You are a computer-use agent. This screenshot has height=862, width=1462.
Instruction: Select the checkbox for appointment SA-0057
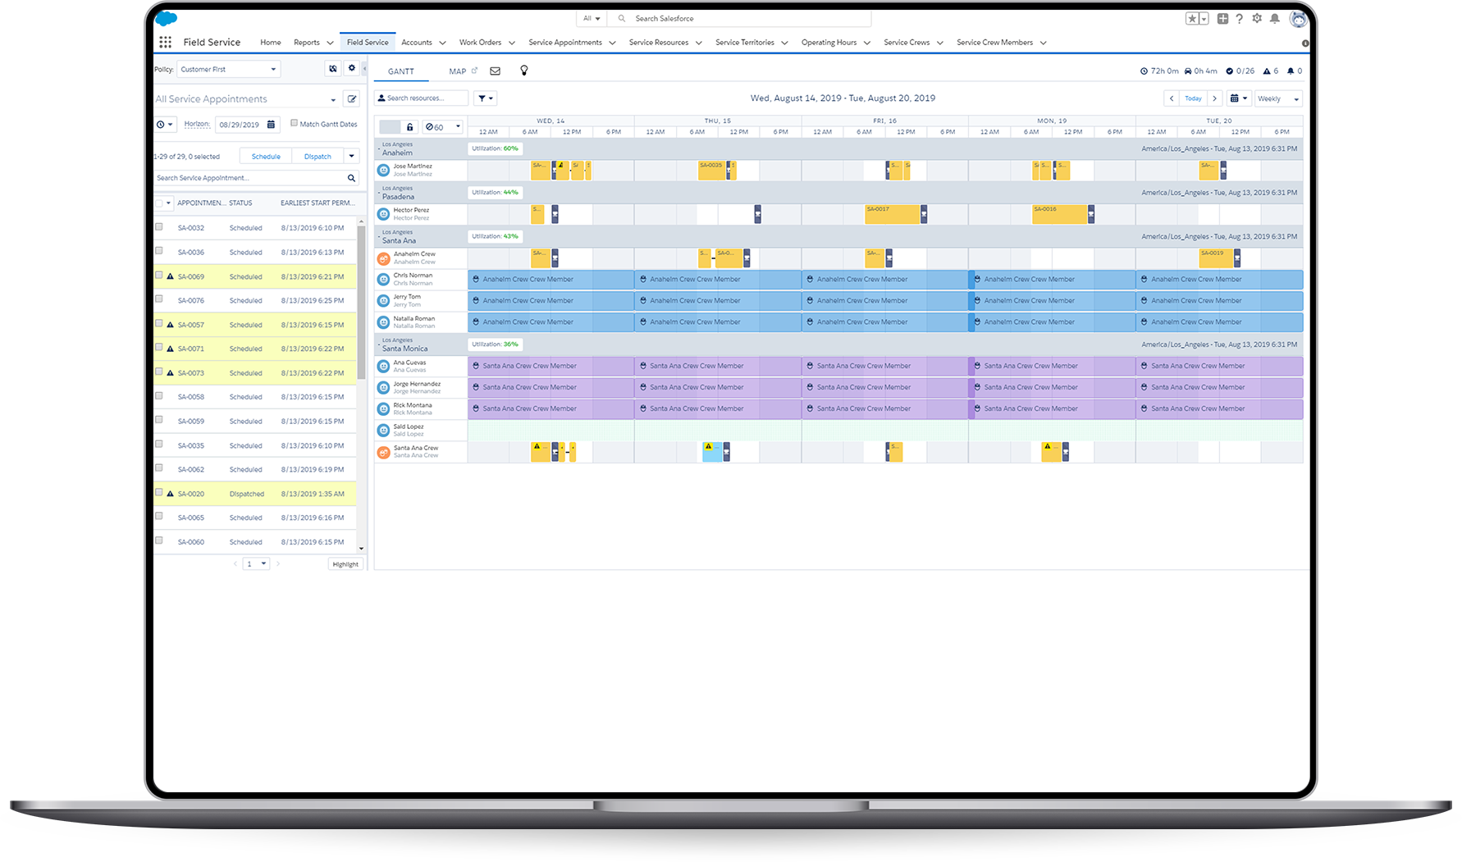click(x=159, y=324)
